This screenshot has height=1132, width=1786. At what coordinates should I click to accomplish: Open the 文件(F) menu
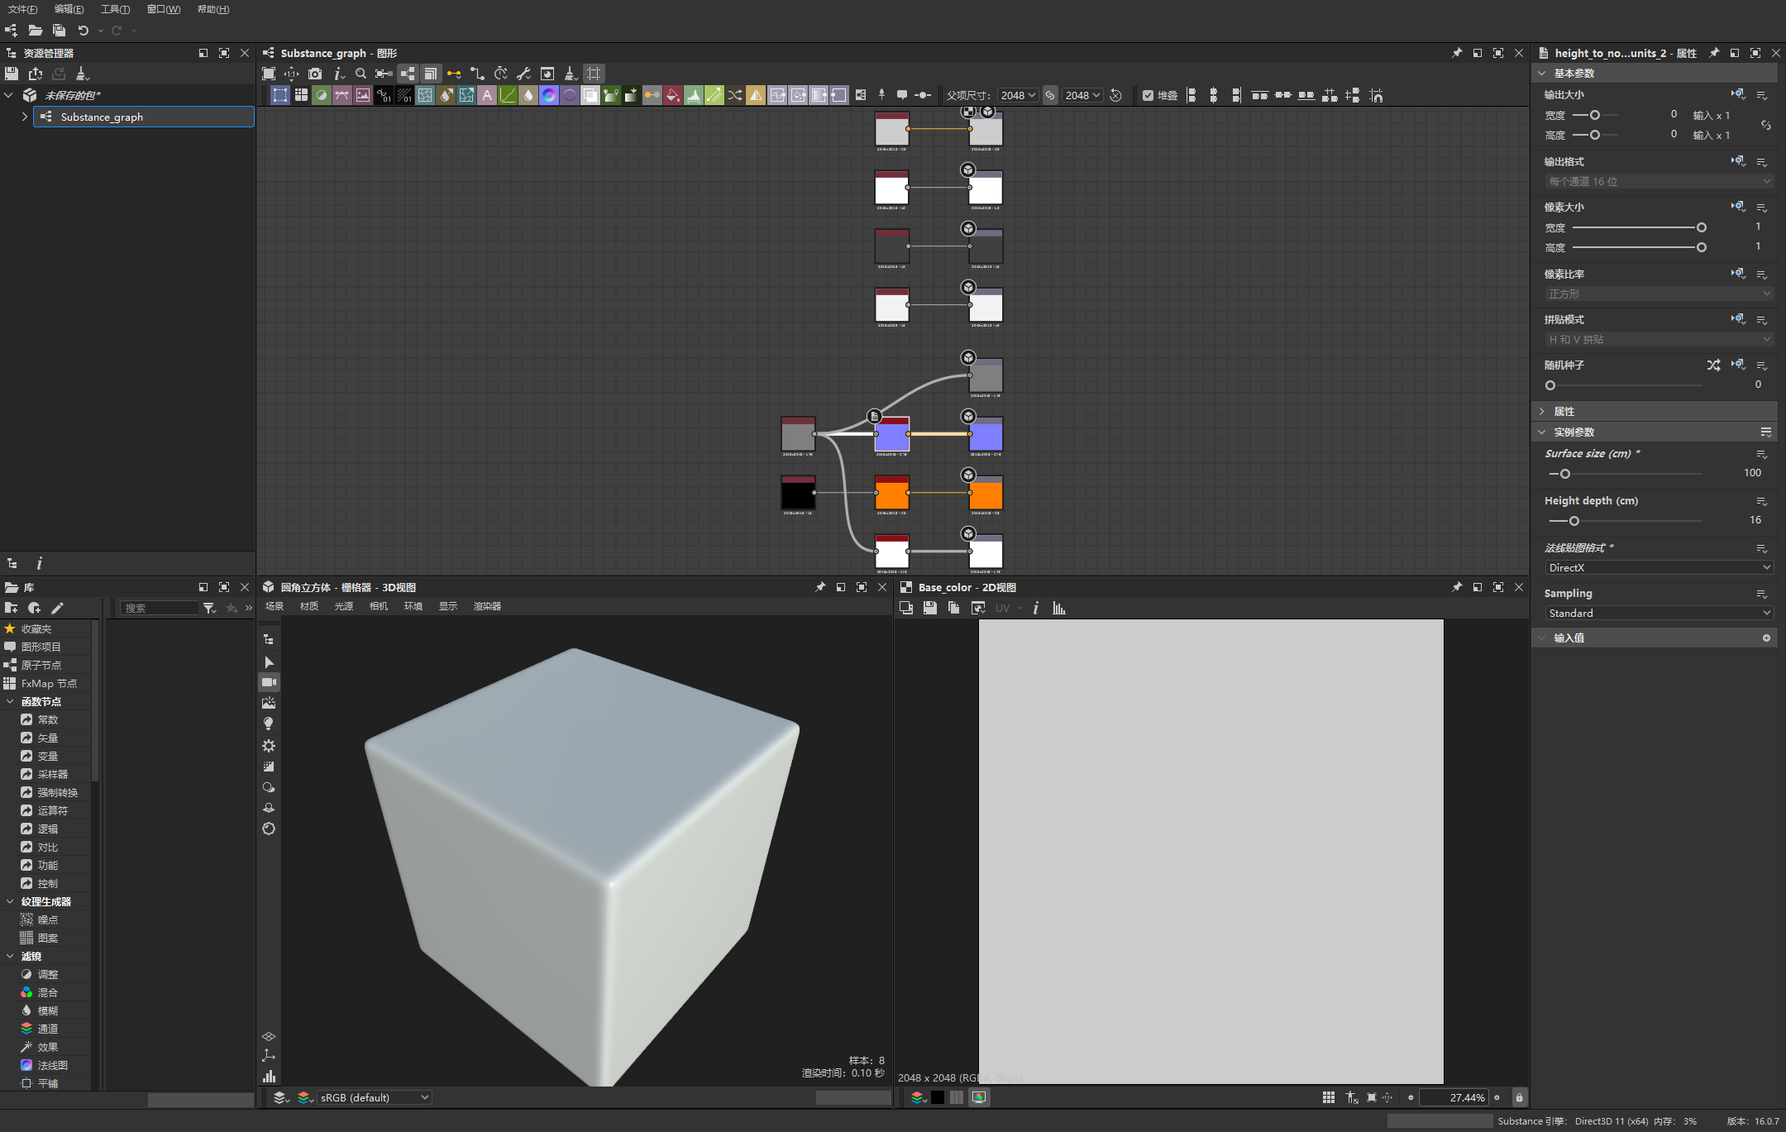click(22, 9)
